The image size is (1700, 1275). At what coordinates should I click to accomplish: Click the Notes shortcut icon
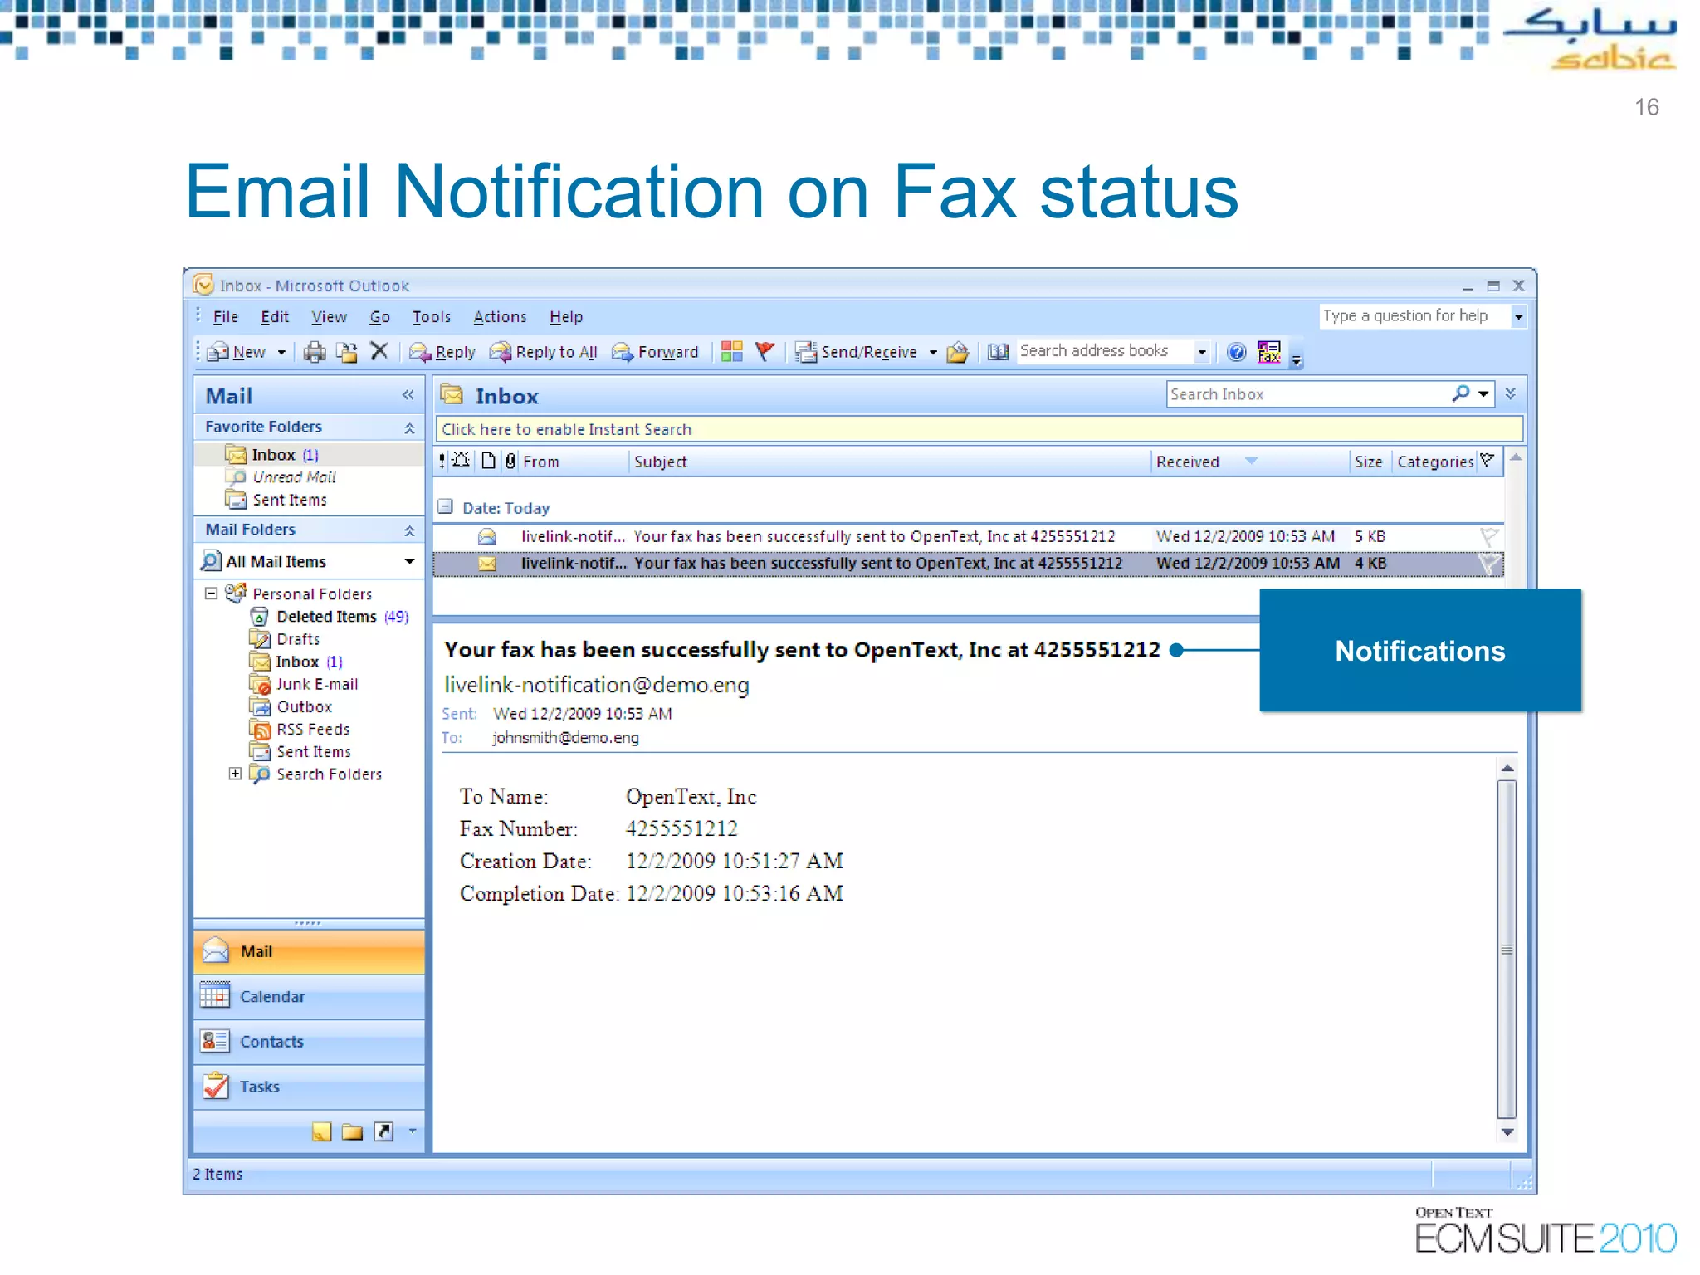tap(322, 1131)
